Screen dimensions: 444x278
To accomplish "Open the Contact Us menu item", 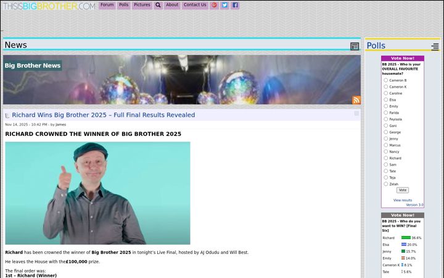I will click(195, 5).
